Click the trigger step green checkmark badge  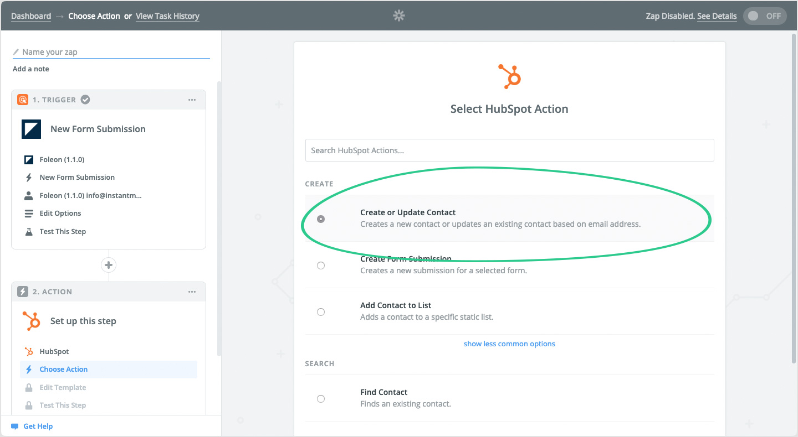tap(85, 100)
